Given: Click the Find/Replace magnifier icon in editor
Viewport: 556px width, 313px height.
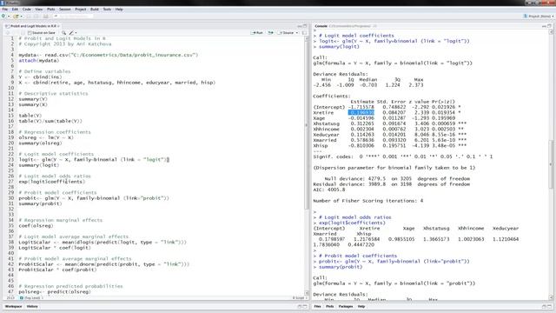Looking at the screenshot, I should tap(63, 33).
